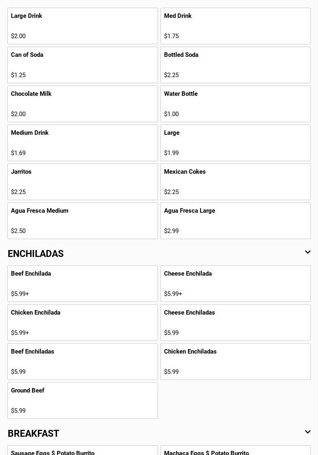The width and height of the screenshot is (318, 455).
Task: Choose the Chicken Enchiladas item
Action: pyautogui.click(x=235, y=362)
